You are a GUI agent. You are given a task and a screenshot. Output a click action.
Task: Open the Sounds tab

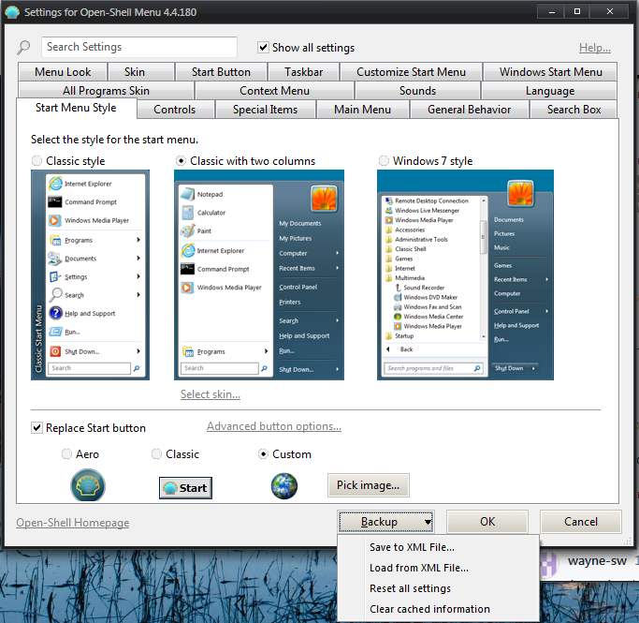[417, 91]
